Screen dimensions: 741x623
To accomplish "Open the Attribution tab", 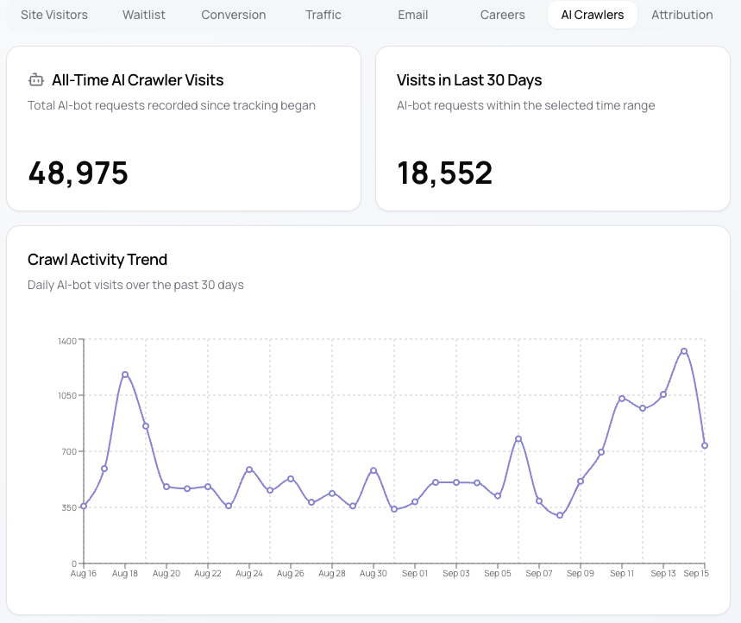I will (x=682, y=16).
